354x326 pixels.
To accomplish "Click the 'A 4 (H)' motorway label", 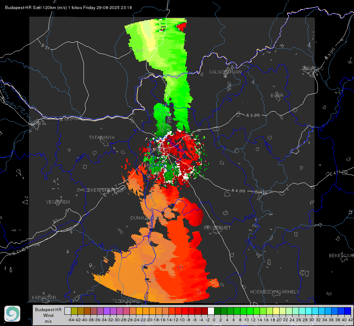I will (238, 191).
